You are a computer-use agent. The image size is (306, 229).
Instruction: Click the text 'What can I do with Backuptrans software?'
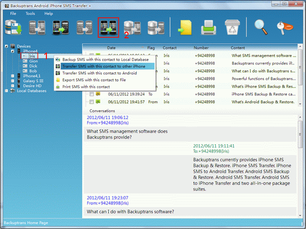[x=131, y=212]
